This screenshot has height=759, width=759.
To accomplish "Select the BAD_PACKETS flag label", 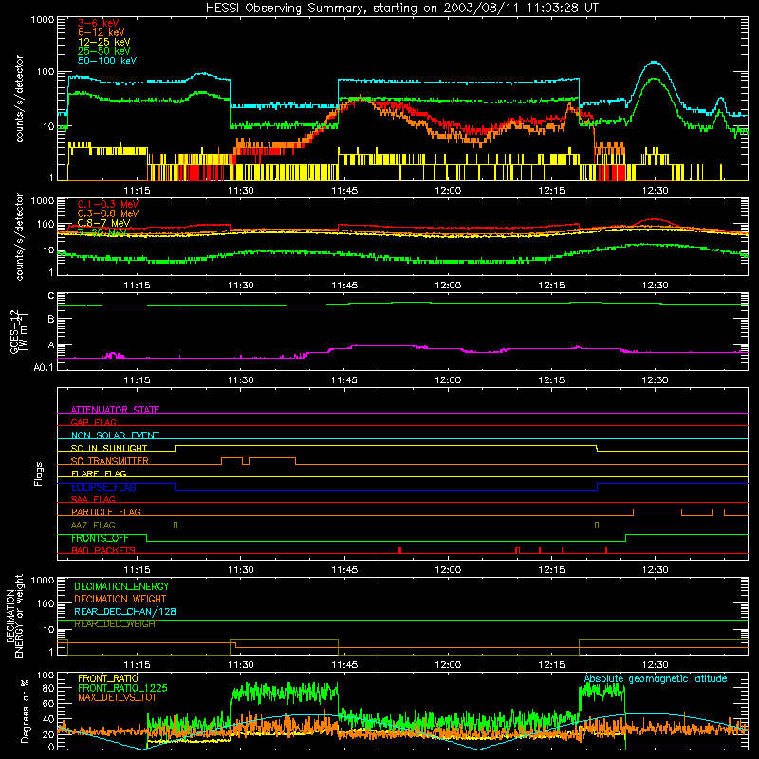I will pos(103,550).
